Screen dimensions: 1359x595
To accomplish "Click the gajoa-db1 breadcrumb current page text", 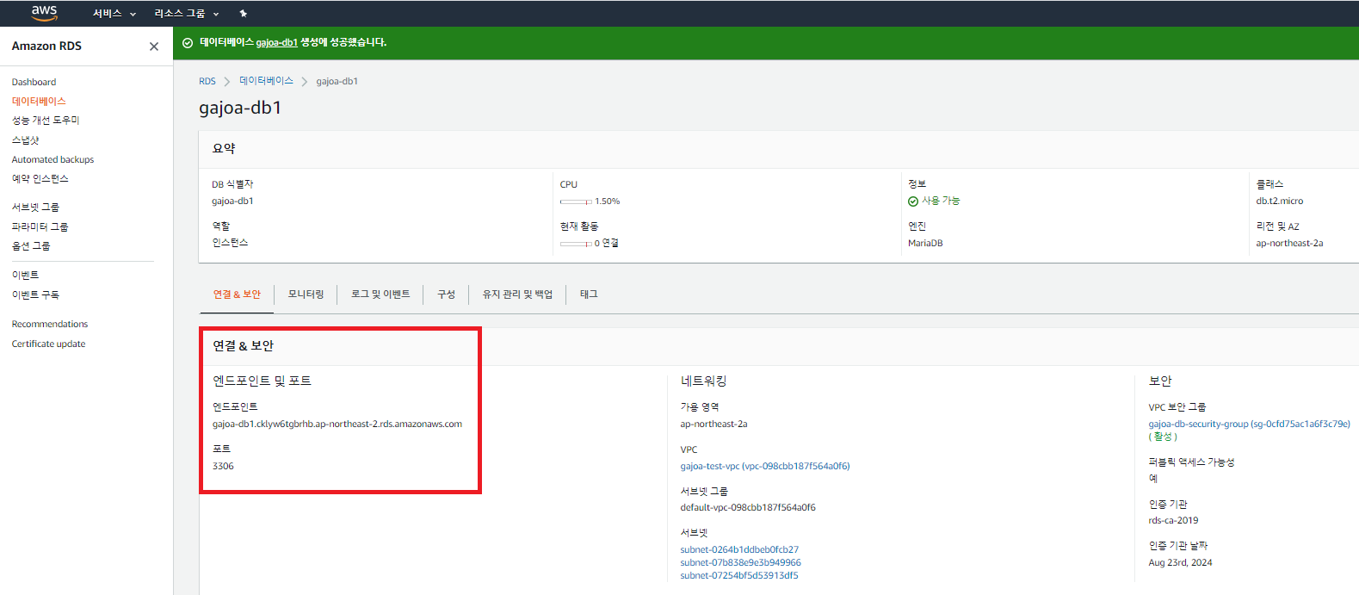I will coord(337,81).
